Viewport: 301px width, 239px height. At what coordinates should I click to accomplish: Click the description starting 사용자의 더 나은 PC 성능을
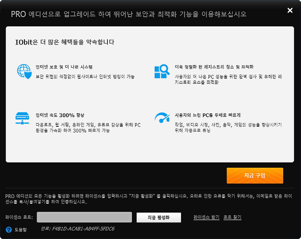click(x=228, y=80)
